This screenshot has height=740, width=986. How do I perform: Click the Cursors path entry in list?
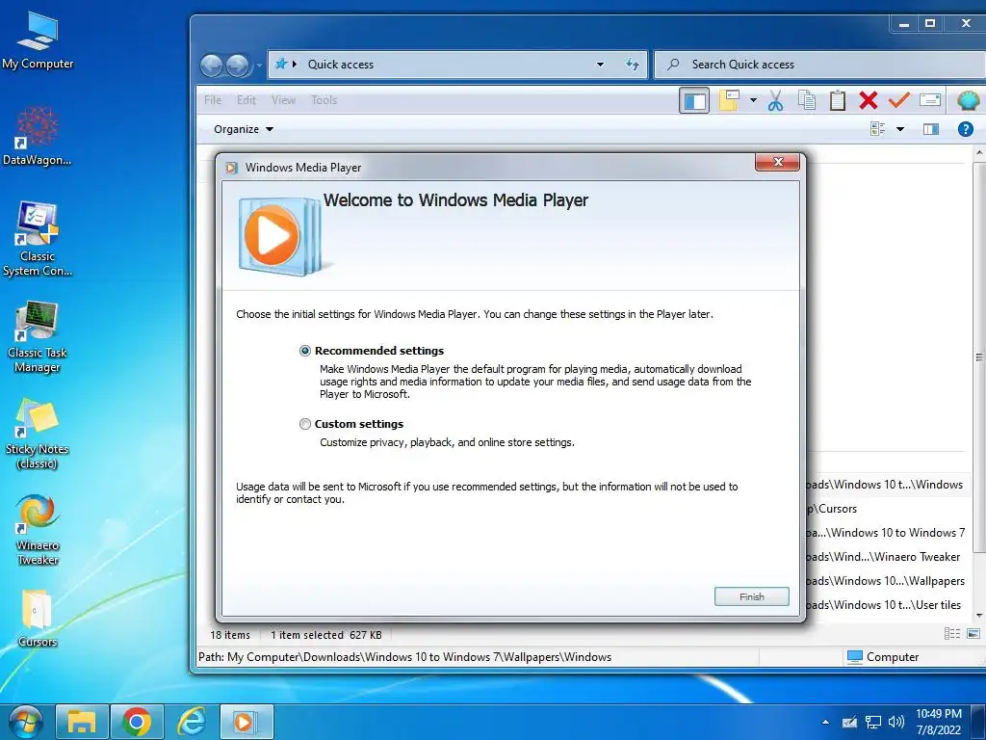coord(833,509)
